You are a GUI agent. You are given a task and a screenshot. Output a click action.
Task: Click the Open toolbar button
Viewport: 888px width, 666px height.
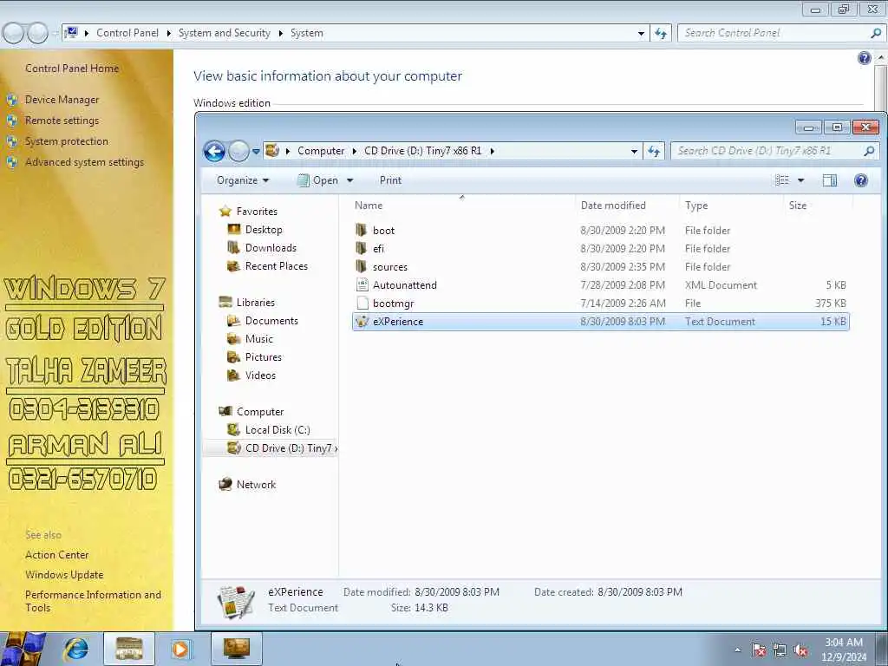tap(318, 180)
